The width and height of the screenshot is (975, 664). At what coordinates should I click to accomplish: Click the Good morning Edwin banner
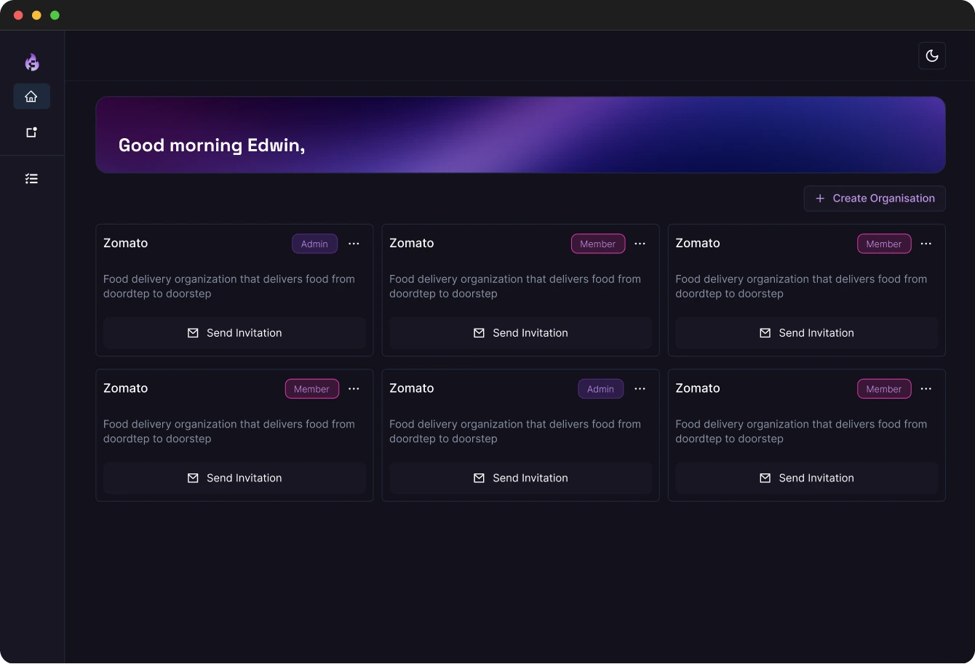click(520, 135)
